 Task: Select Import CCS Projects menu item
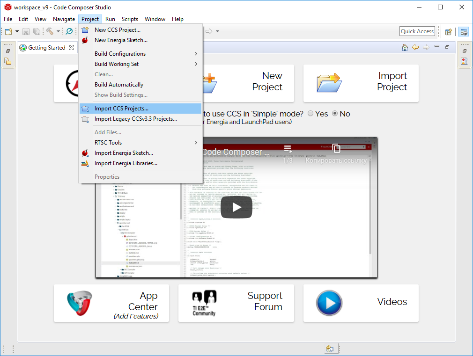(x=140, y=109)
